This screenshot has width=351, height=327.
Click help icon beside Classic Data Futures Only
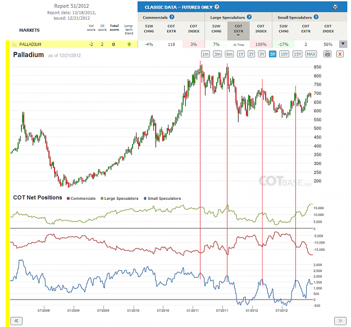coord(217,7)
